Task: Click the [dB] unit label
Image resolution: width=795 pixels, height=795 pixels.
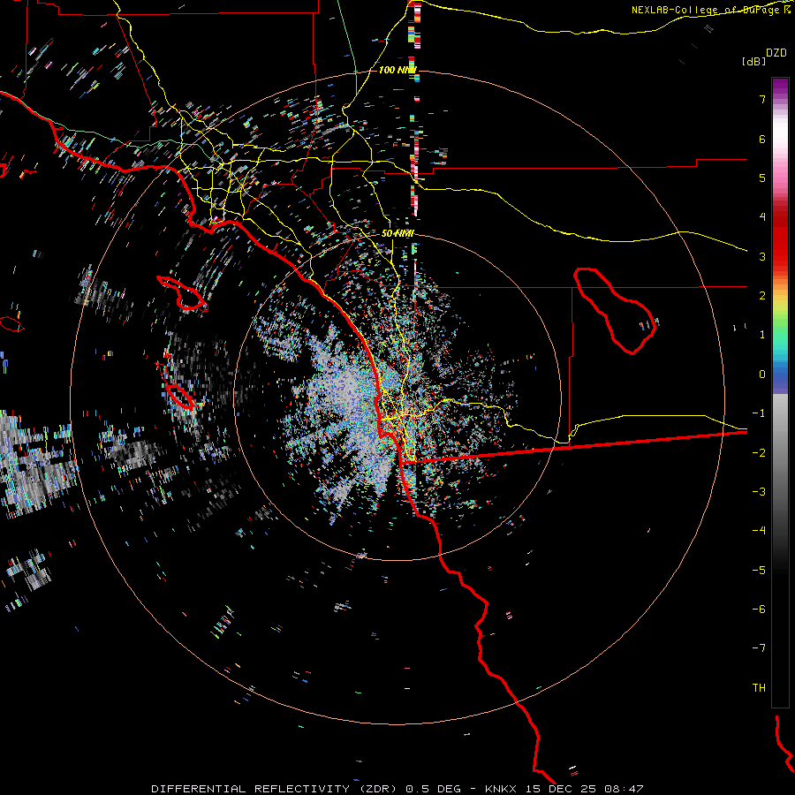Action: coord(753,61)
